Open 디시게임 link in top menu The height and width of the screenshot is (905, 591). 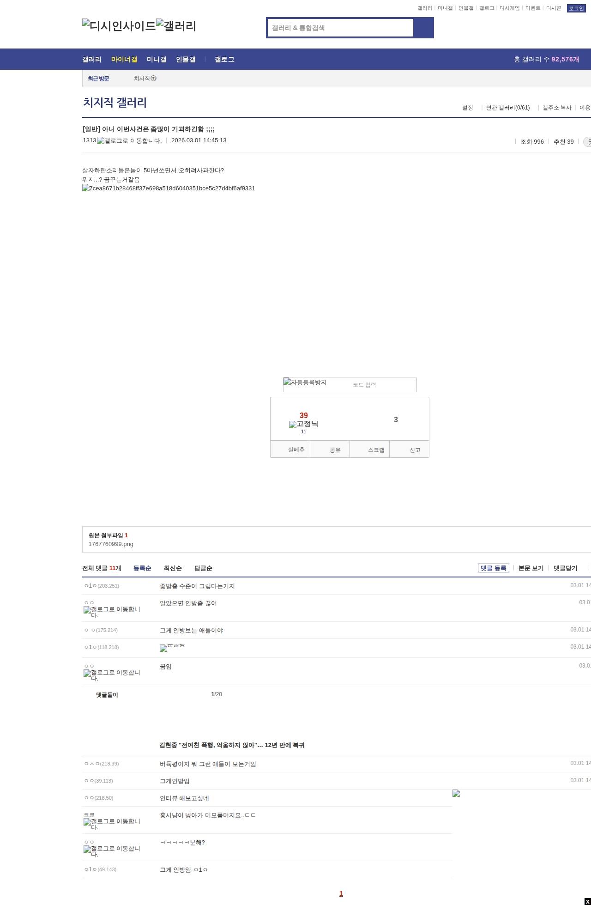coord(510,8)
